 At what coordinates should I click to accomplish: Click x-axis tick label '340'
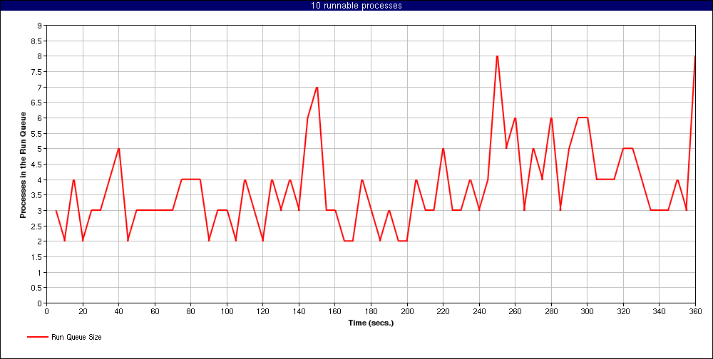coord(660,311)
